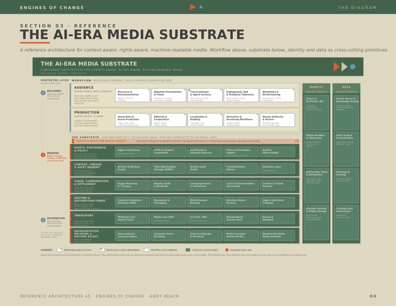Select the Media over QUIC box
This screenshot has height=306, width=396.
click(x=169, y=219)
